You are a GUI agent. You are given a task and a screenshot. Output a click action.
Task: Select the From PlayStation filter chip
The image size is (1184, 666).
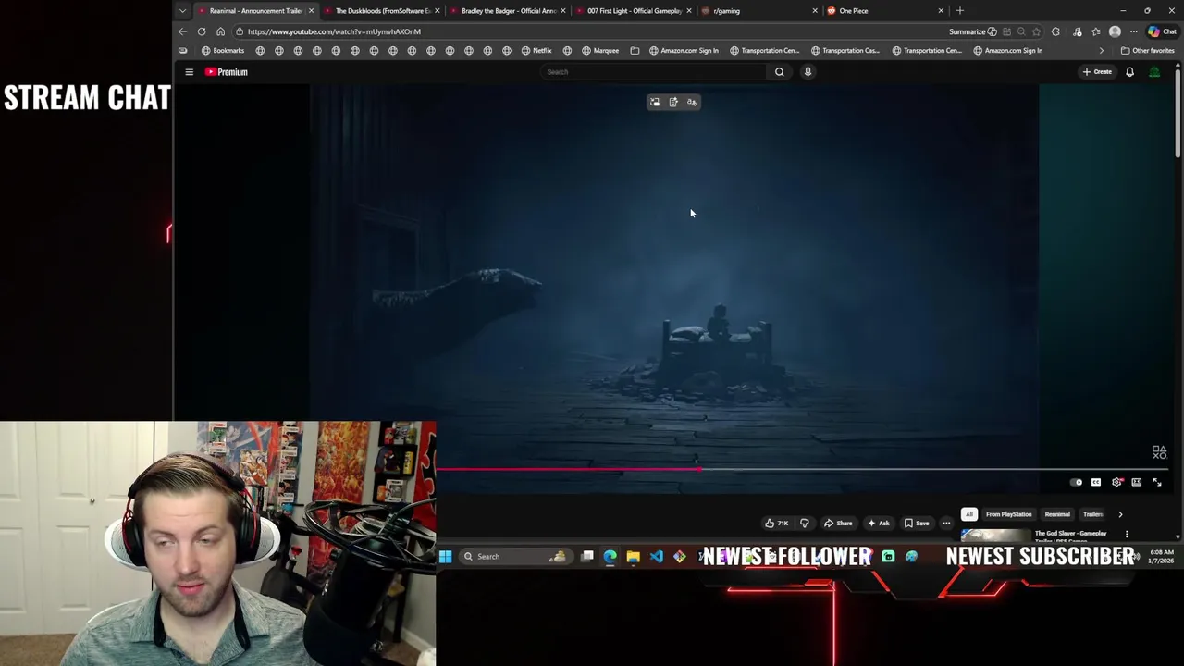(1008, 514)
